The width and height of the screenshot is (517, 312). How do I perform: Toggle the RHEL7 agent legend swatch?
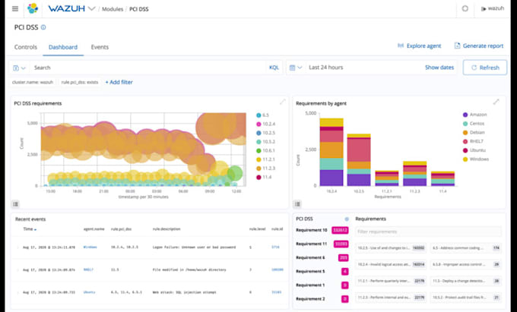point(465,141)
